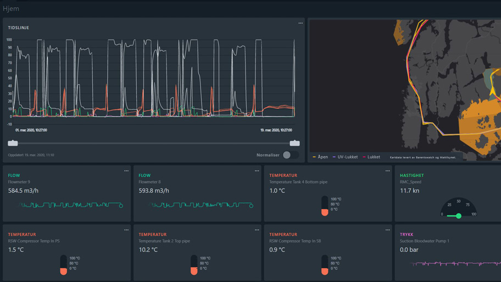
Task: Toggle the Normaliser switch
Action: pyautogui.click(x=290, y=155)
